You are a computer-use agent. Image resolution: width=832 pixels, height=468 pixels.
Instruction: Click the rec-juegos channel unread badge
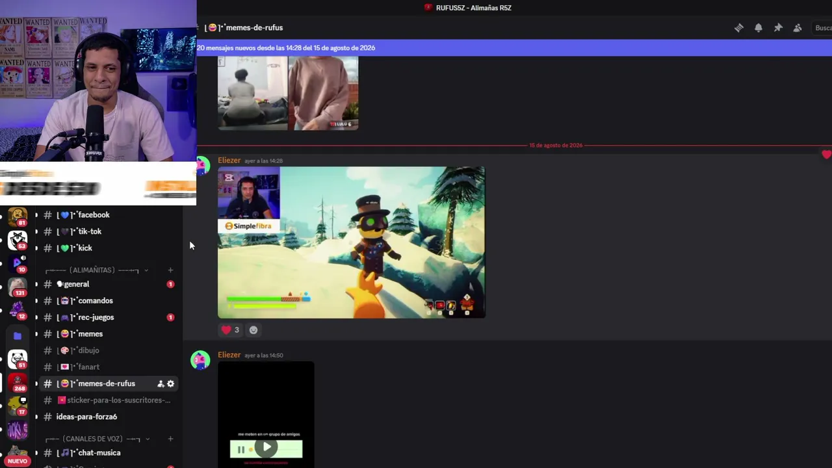click(170, 317)
